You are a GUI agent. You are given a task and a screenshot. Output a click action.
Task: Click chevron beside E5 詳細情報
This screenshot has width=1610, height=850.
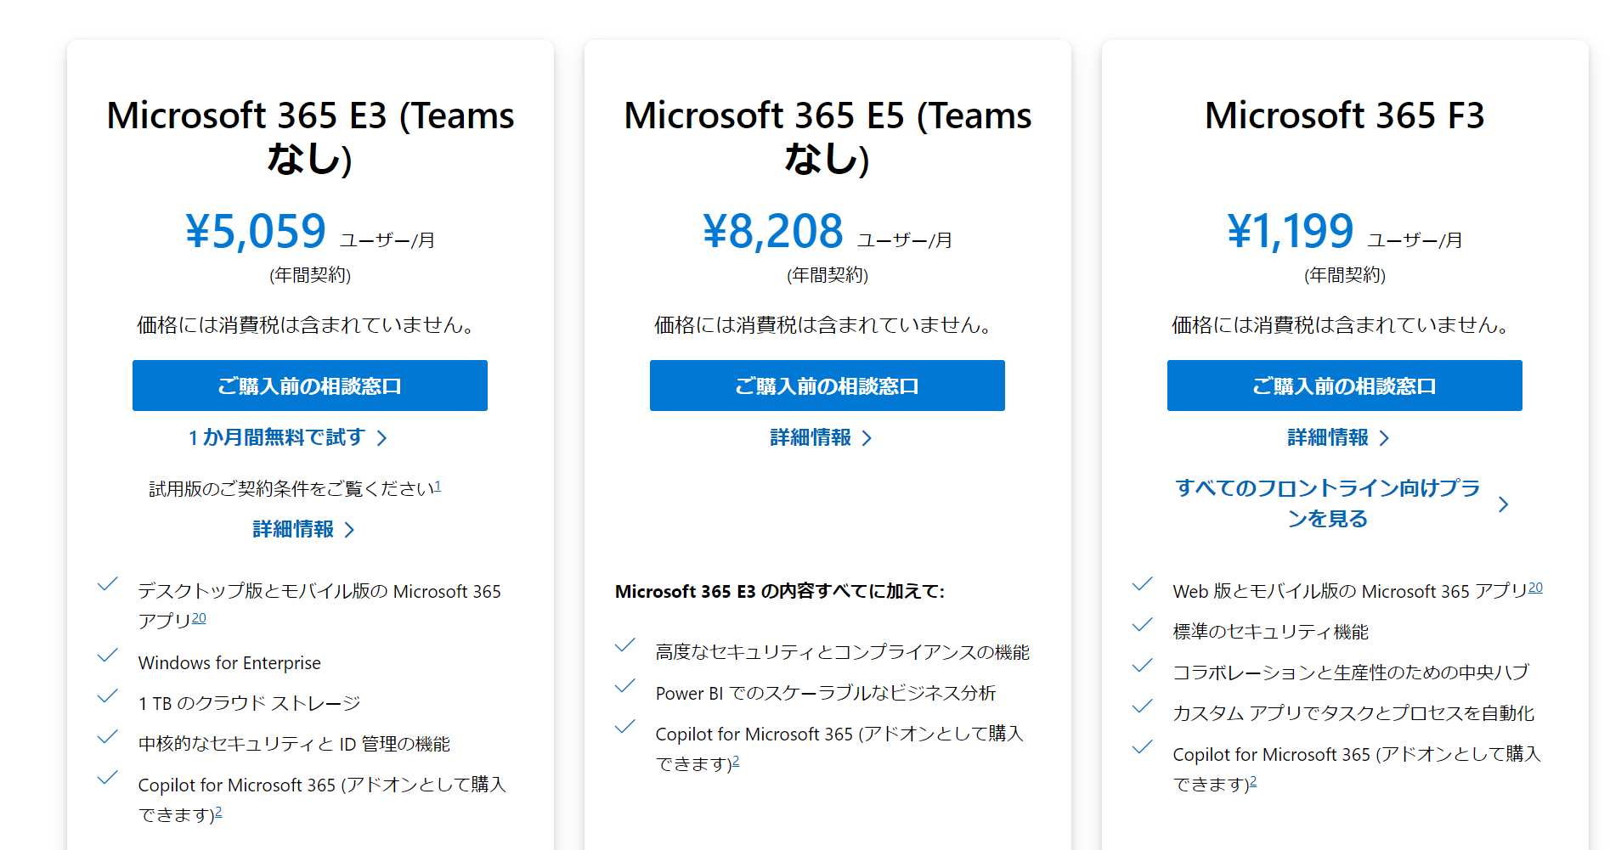[x=867, y=438]
